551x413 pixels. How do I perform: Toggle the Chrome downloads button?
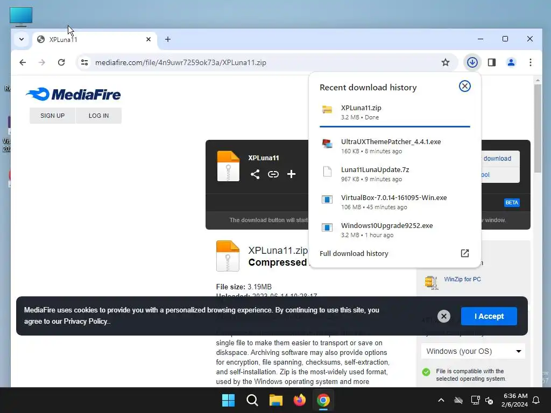(472, 62)
